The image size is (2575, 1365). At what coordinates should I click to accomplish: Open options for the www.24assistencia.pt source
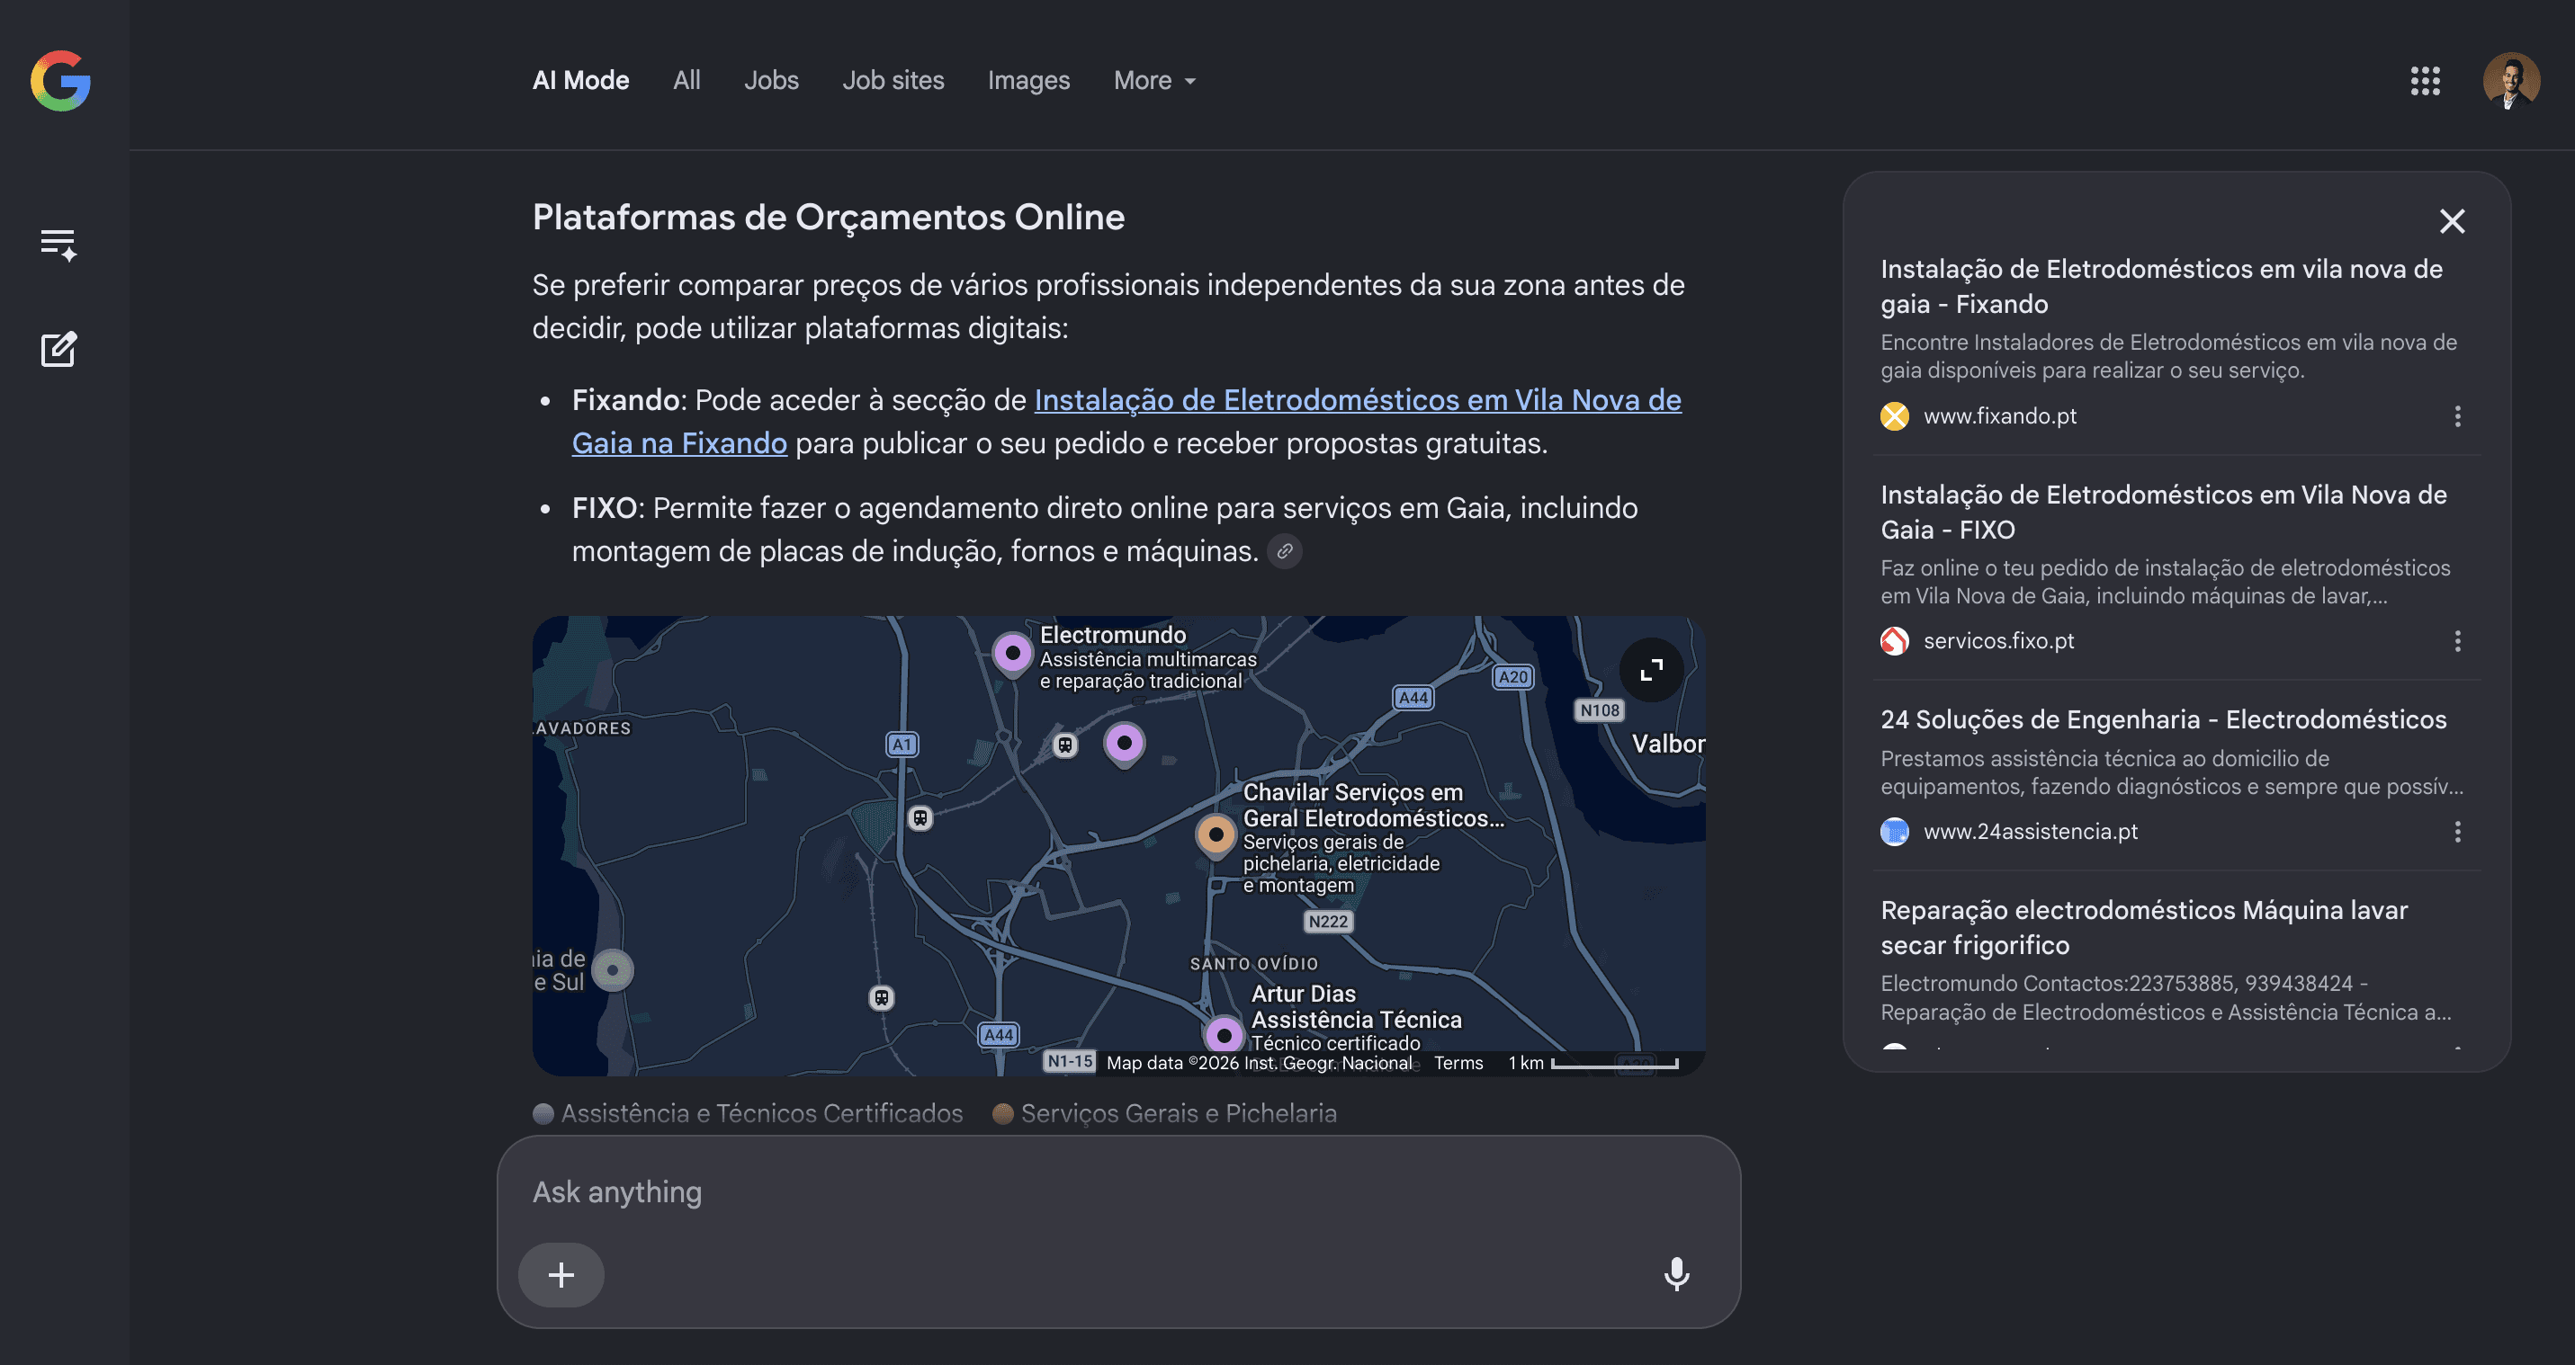point(2458,832)
